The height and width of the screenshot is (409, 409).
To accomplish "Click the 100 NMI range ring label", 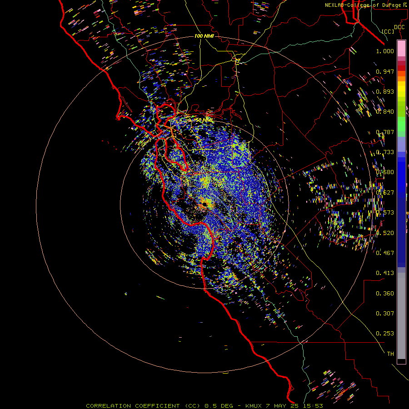I will click(204, 36).
